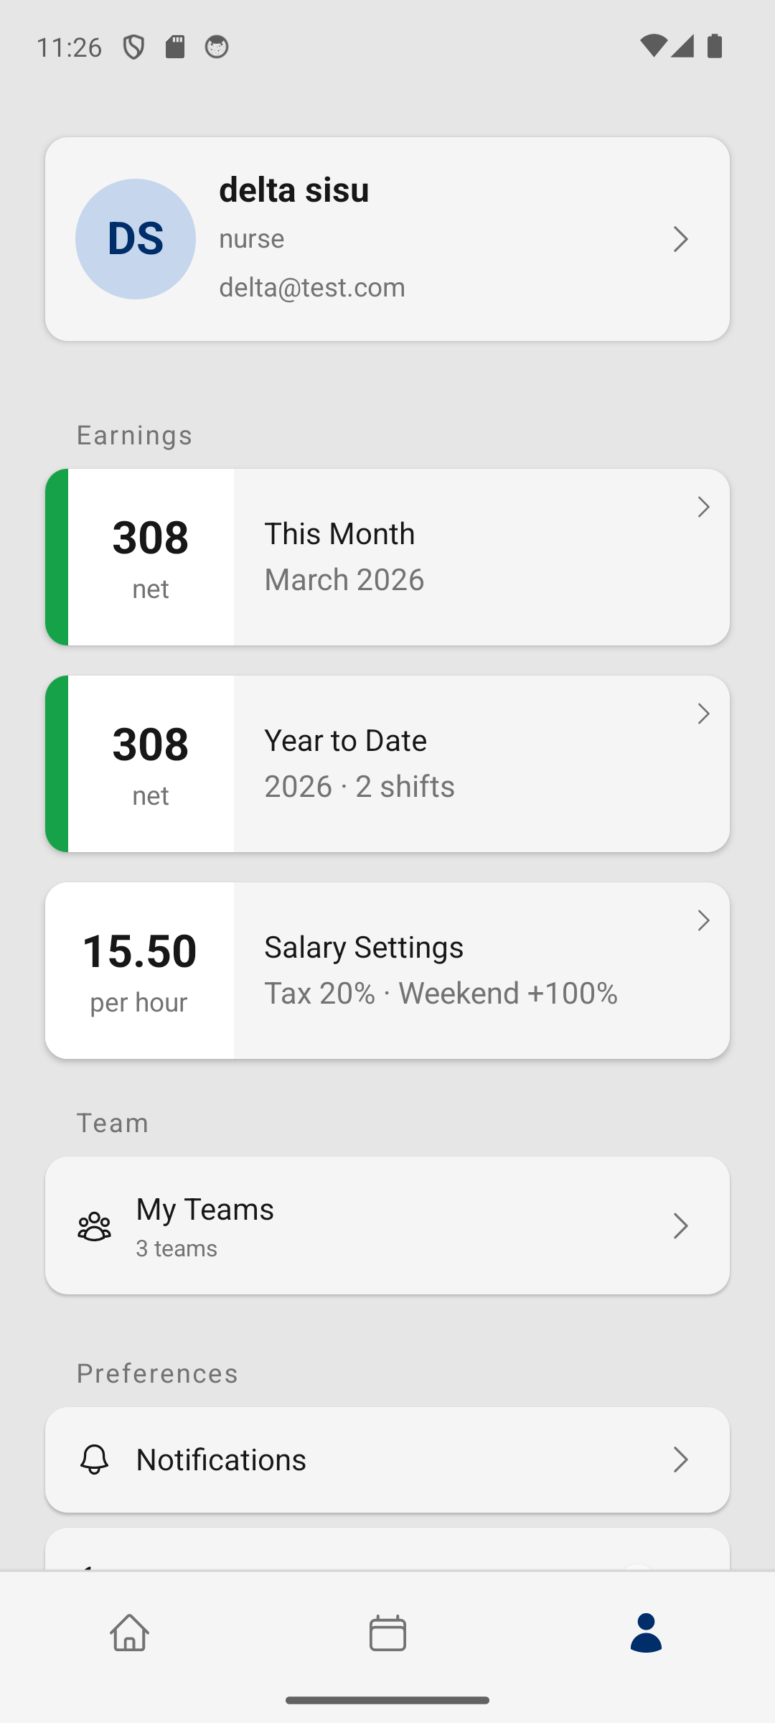Screen dimensions: 775x1723
Task: Tap the shield icon in status bar
Action: click(134, 47)
